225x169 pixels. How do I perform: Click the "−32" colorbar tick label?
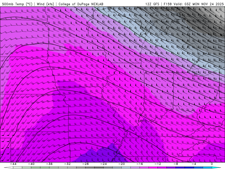point(67,164)
